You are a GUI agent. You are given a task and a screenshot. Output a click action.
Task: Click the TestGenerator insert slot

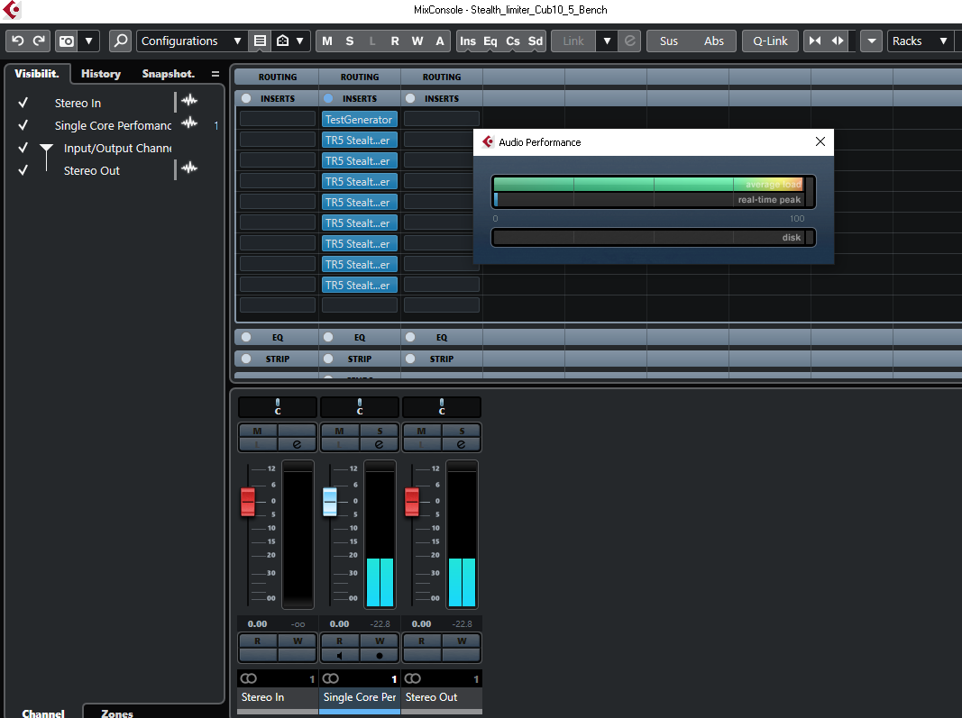tap(360, 120)
